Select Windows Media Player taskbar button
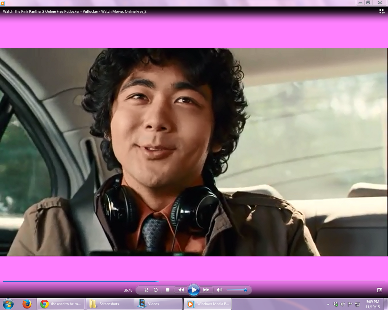The width and height of the screenshot is (388, 310). (208, 304)
